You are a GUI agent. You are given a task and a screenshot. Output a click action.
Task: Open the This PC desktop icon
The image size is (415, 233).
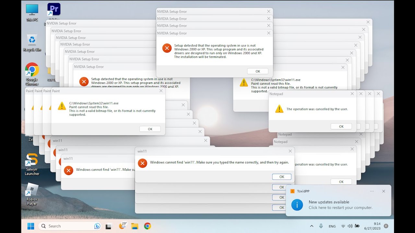[32, 13]
